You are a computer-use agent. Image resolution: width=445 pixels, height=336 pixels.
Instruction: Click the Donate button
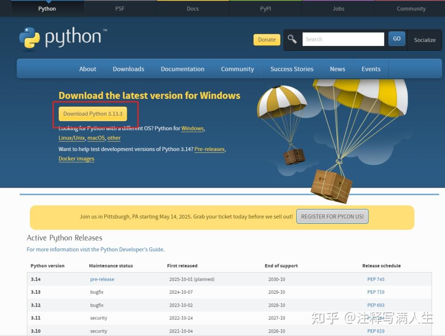pos(267,40)
